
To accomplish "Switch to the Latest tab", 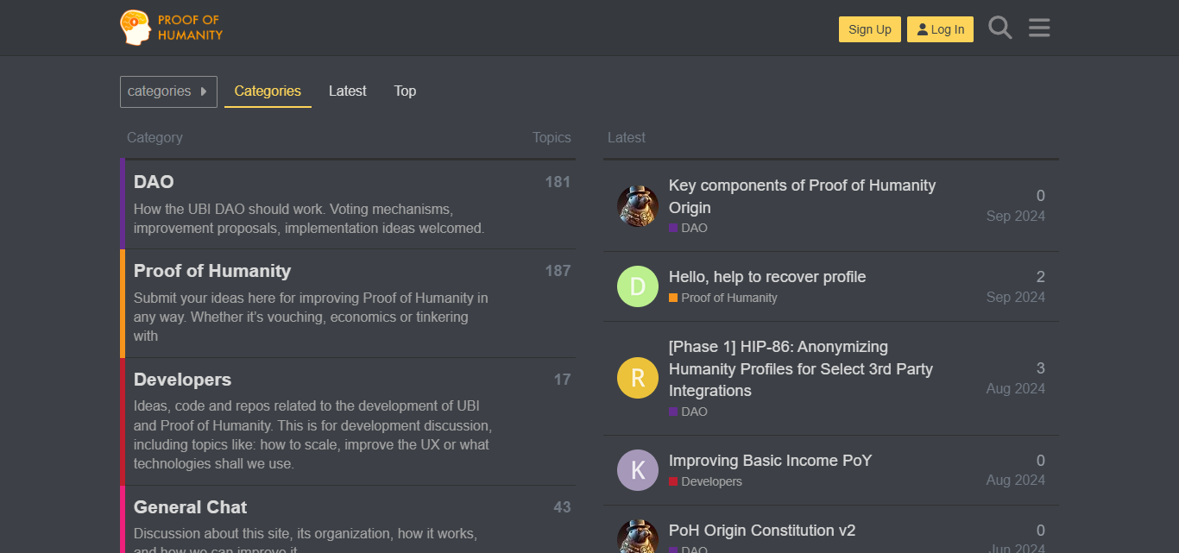I will (348, 91).
